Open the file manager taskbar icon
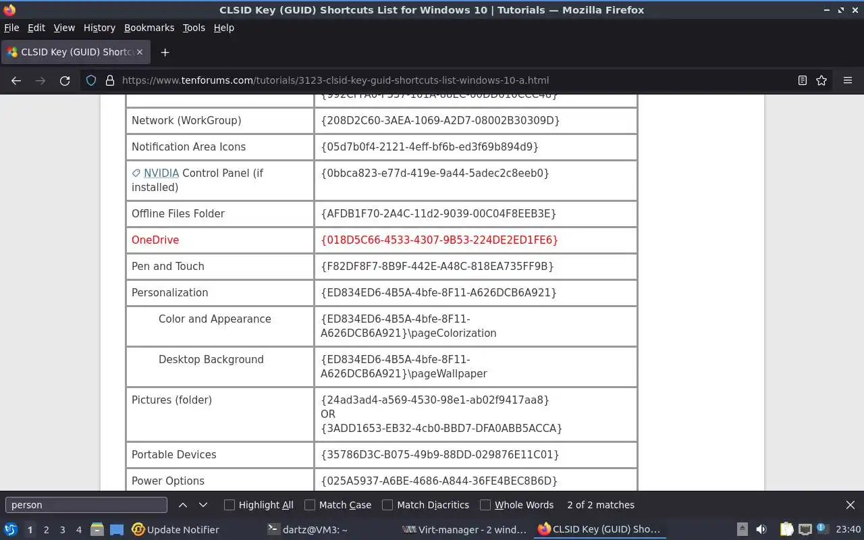 [97, 530]
